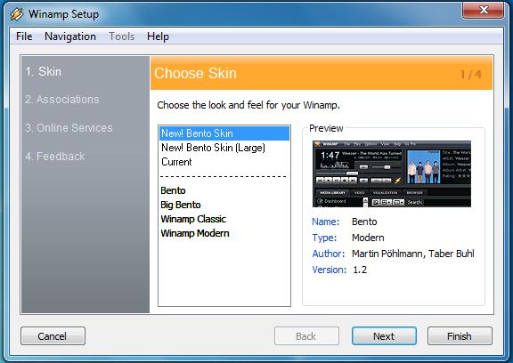Click the version value 1.2

[x=360, y=270]
